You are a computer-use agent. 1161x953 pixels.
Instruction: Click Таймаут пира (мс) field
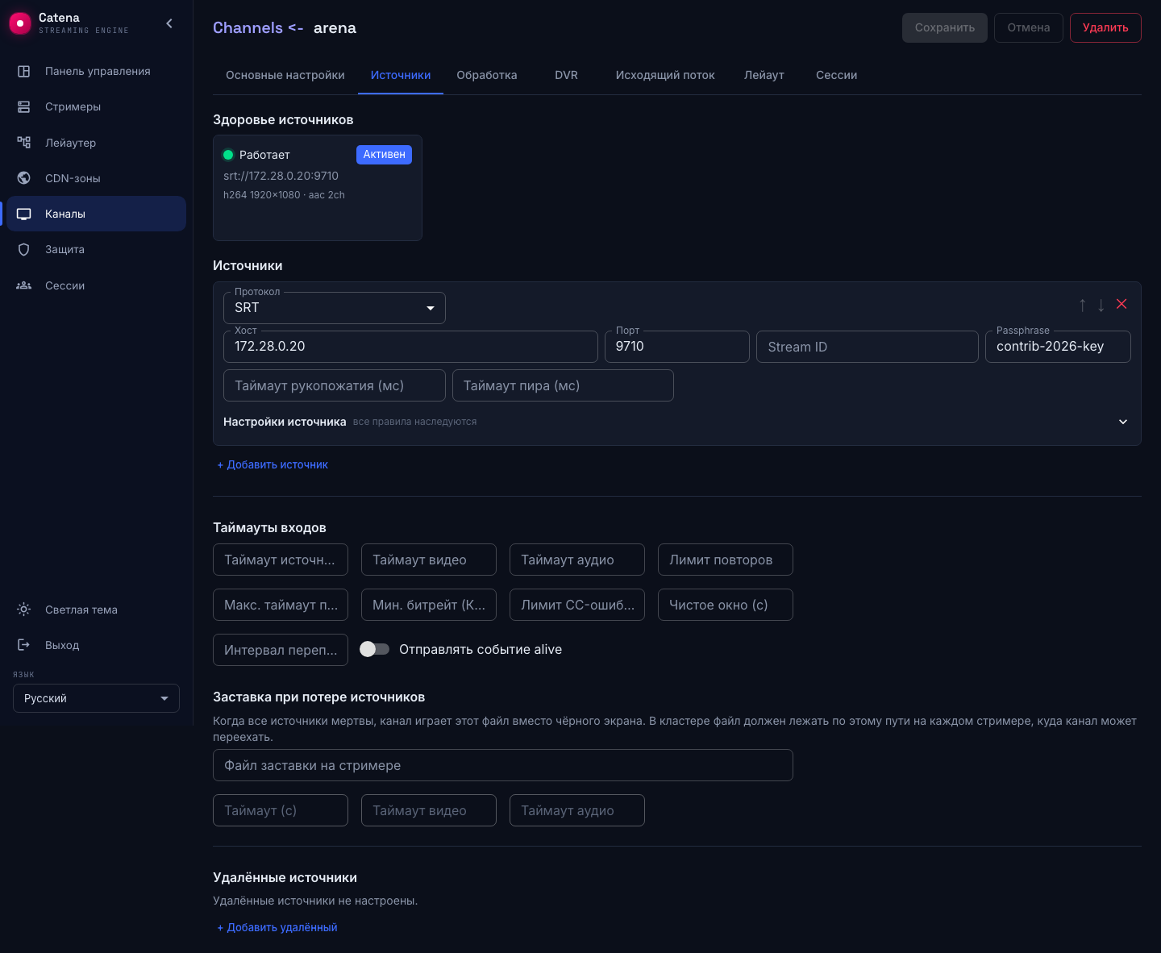[563, 385]
